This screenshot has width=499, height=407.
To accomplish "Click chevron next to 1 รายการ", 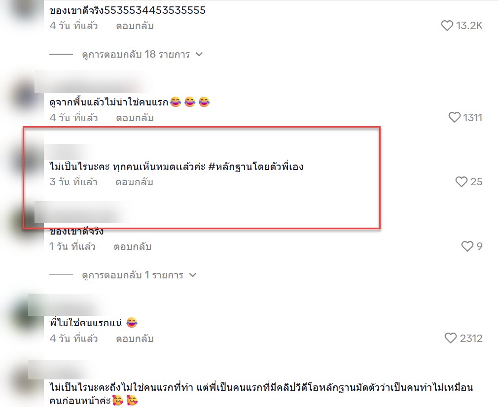I will (192, 275).
